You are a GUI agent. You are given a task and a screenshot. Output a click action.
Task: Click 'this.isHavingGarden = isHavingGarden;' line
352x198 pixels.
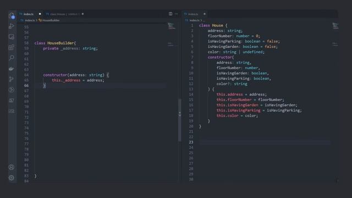pos(257,105)
